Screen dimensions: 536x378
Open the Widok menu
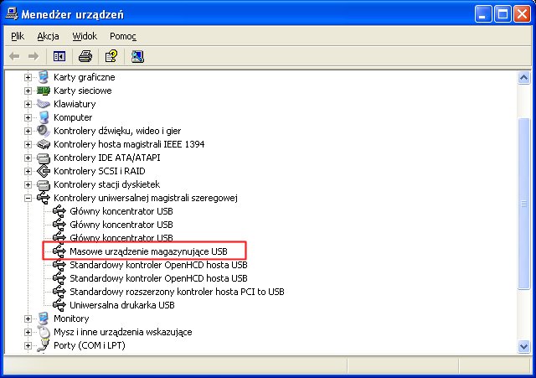tap(85, 36)
